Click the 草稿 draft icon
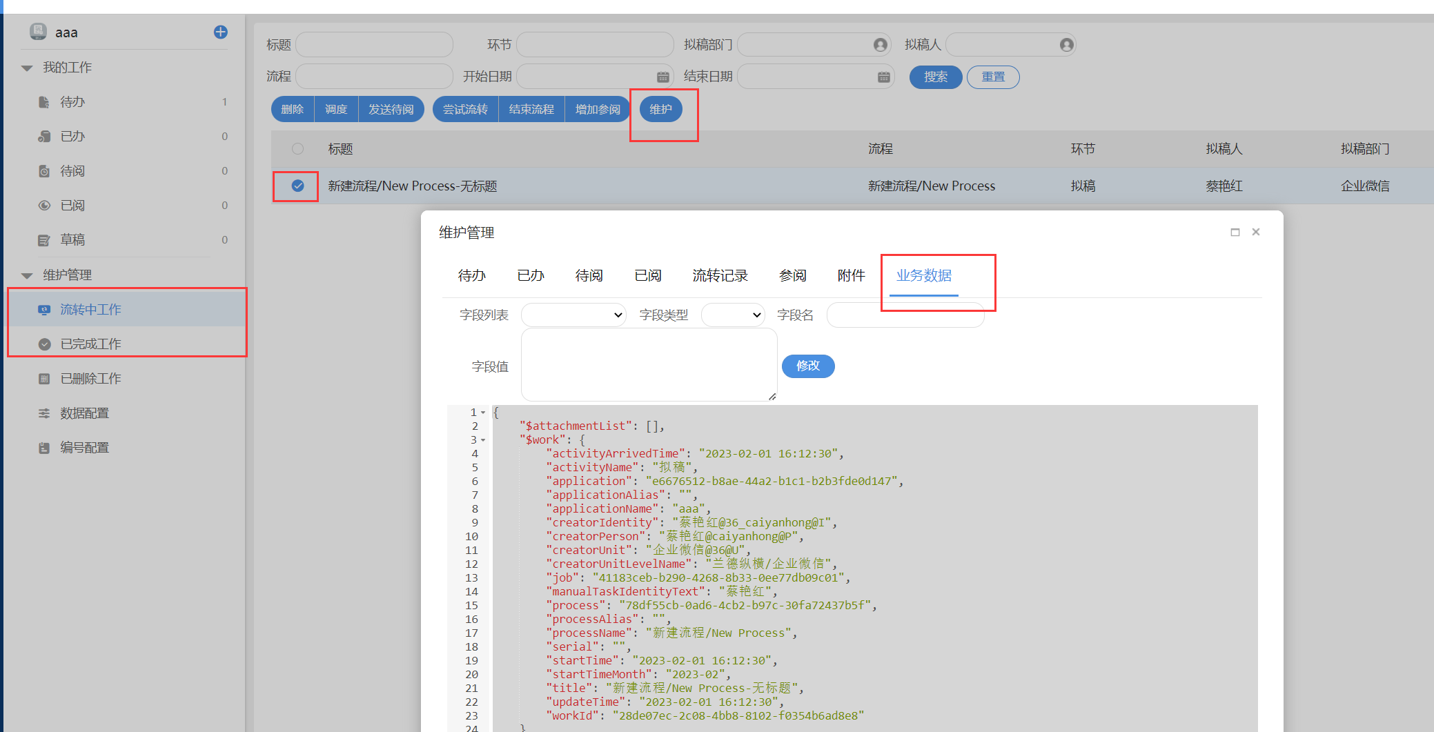 [44, 240]
